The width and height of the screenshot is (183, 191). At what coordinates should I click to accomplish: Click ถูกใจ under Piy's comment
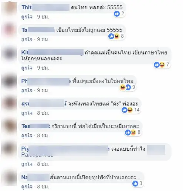click(x=27, y=164)
